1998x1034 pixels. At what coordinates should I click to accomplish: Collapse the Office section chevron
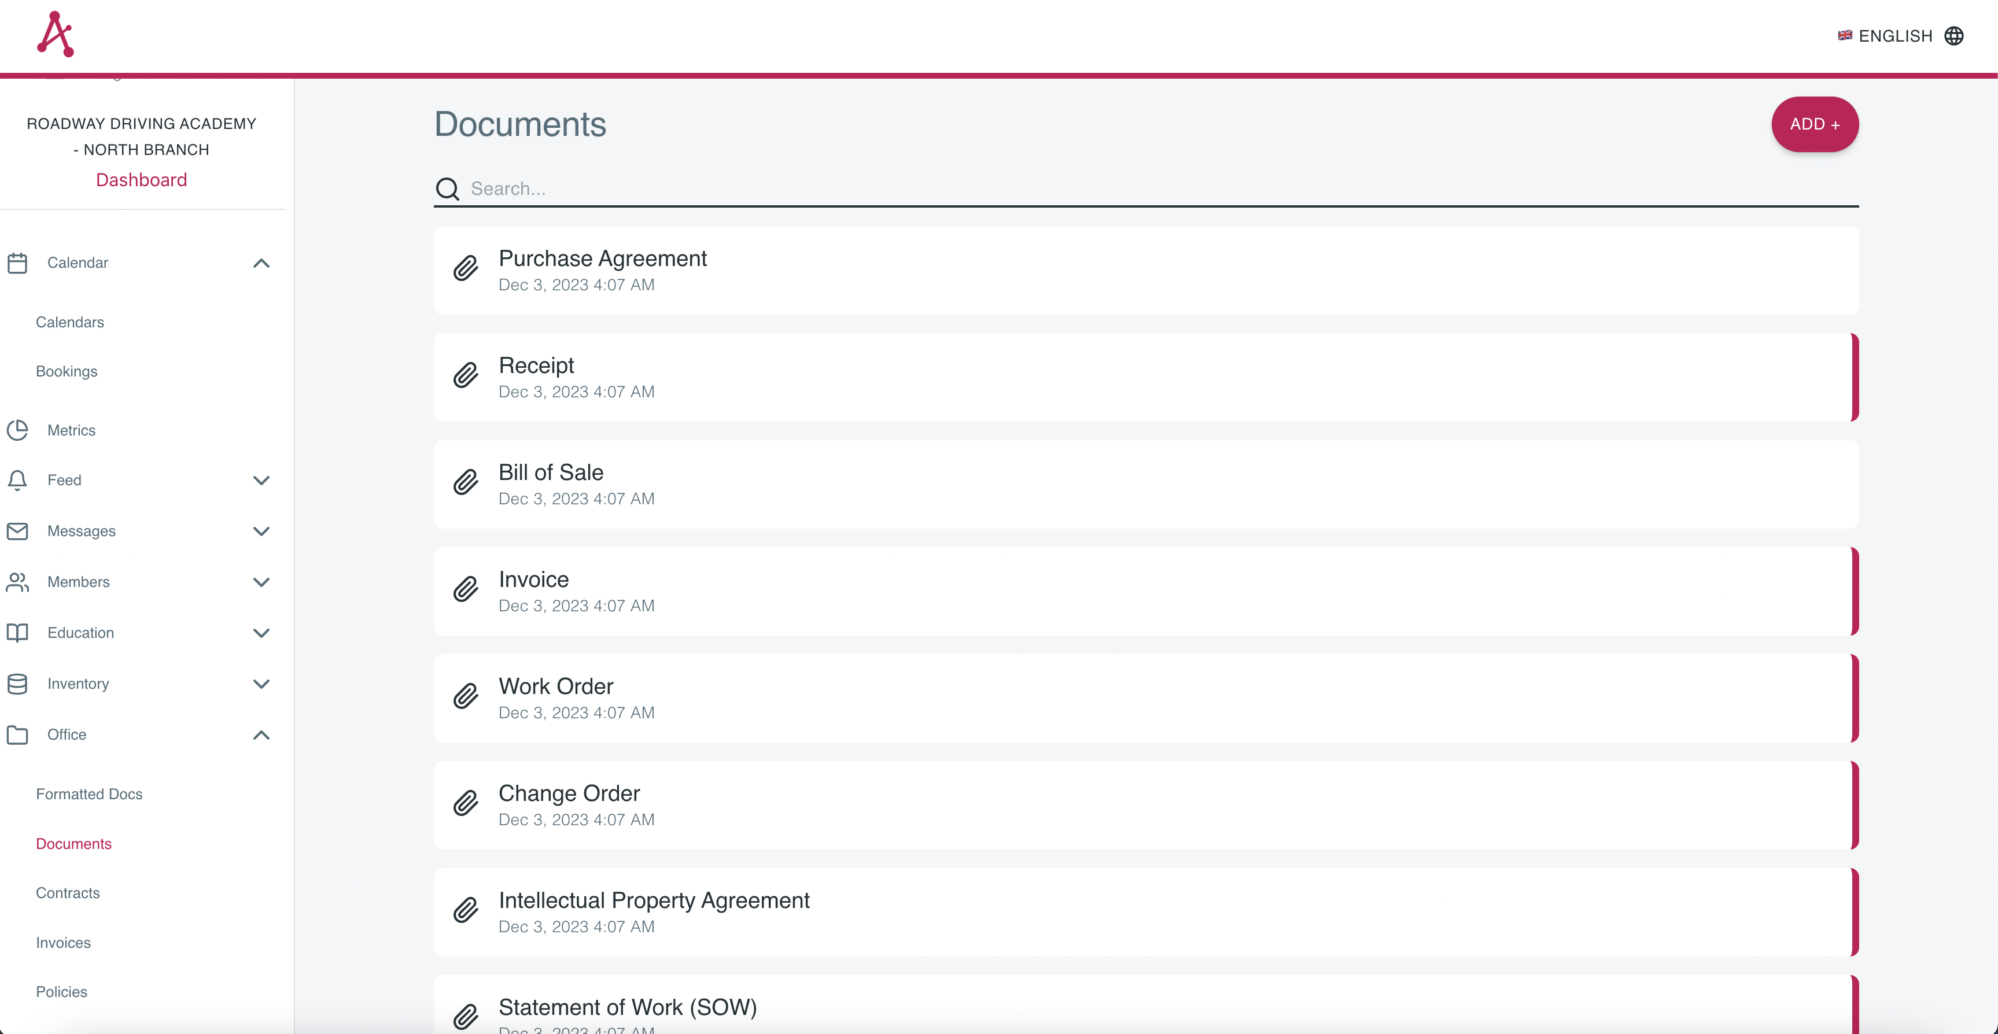coord(261,734)
